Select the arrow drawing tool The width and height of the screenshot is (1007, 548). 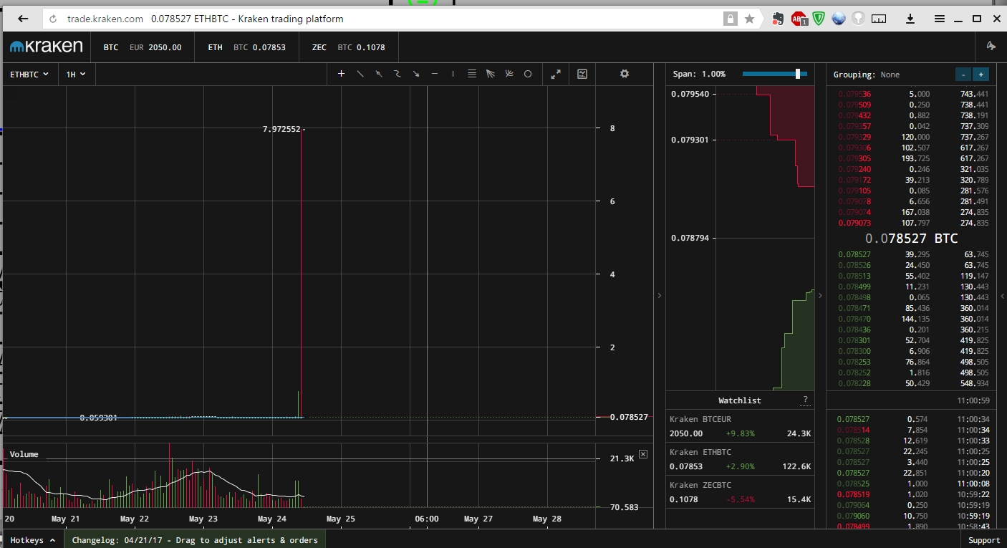click(x=416, y=74)
